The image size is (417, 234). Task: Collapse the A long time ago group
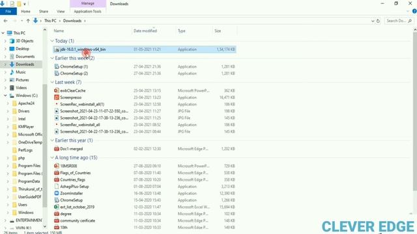click(x=52, y=157)
